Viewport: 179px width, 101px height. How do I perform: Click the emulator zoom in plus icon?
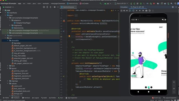coord(174,82)
